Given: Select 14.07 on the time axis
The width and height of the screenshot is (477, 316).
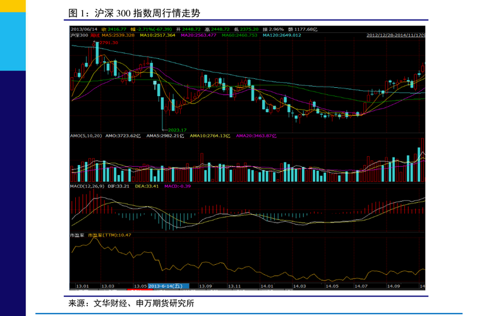Looking at the screenshot, I should point(361,286).
